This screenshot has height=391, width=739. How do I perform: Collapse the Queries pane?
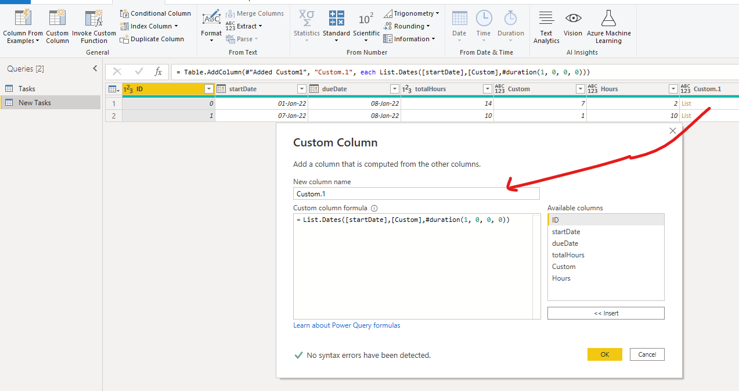point(95,69)
